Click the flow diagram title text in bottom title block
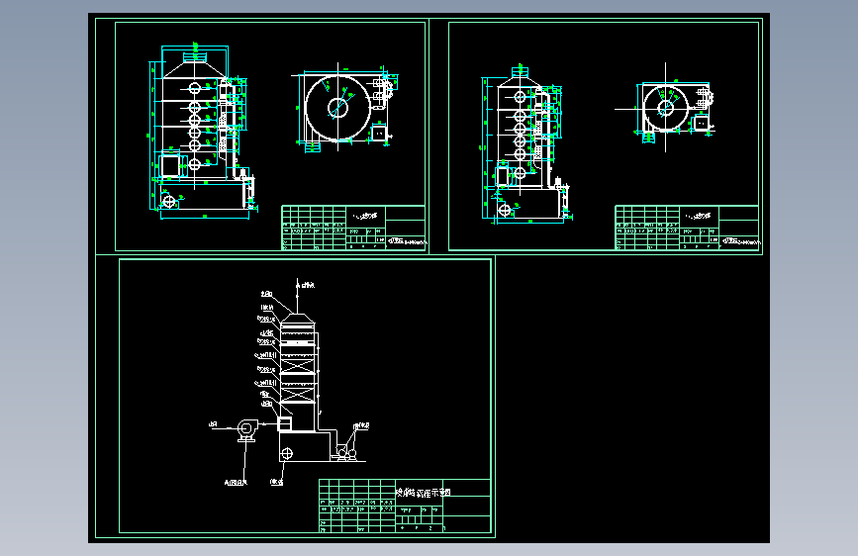Viewport: 858px width, 556px height. 423,493
